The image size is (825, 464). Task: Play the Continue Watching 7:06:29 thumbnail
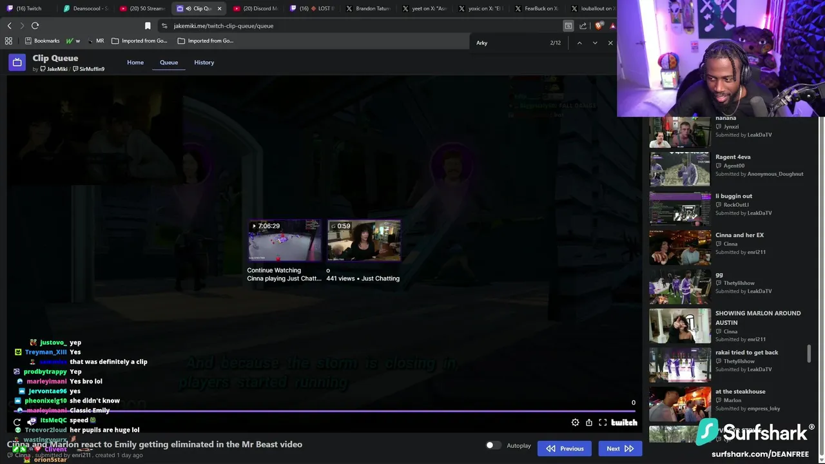284,240
